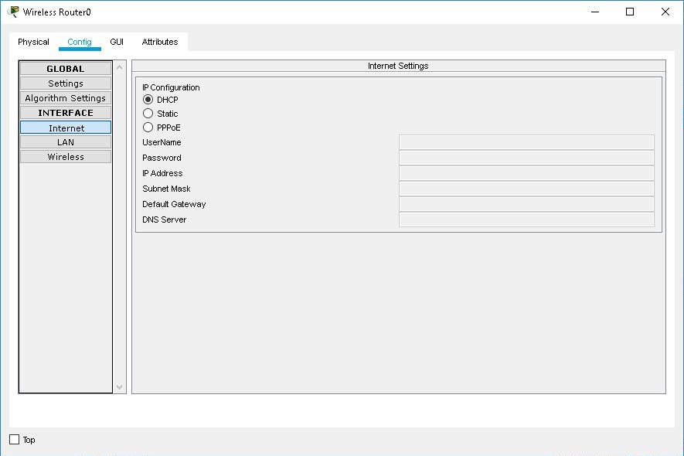Switch to the Physical tab

33,42
